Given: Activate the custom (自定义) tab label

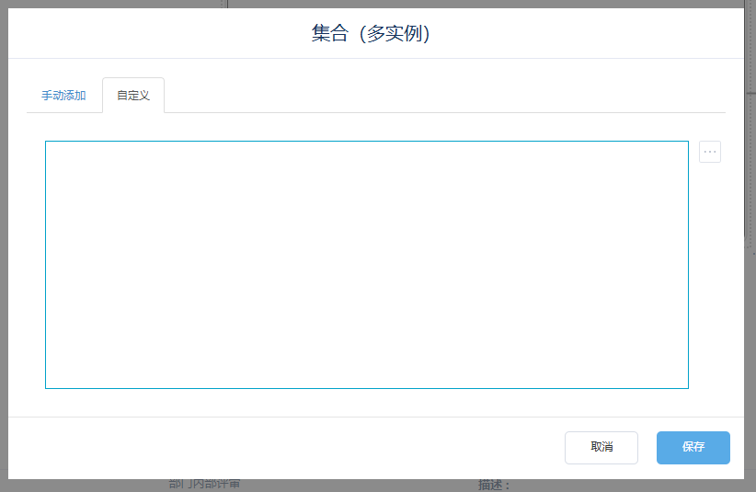Looking at the screenshot, I should pos(133,96).
